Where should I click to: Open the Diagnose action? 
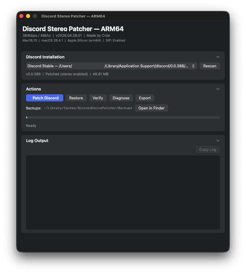(121, 98)
